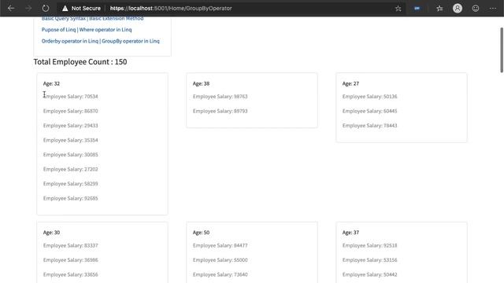Select Employee Salary: 78443 text

pyautogui.click(x=369, y=126)
